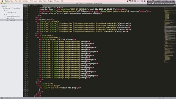Open Spotlight search in the menu bar
The width and height of the screenshot is (176, 99).
coord(170,1)
